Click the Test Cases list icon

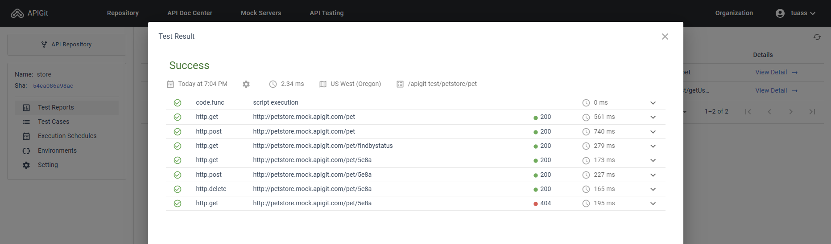(x=26, y=122)
